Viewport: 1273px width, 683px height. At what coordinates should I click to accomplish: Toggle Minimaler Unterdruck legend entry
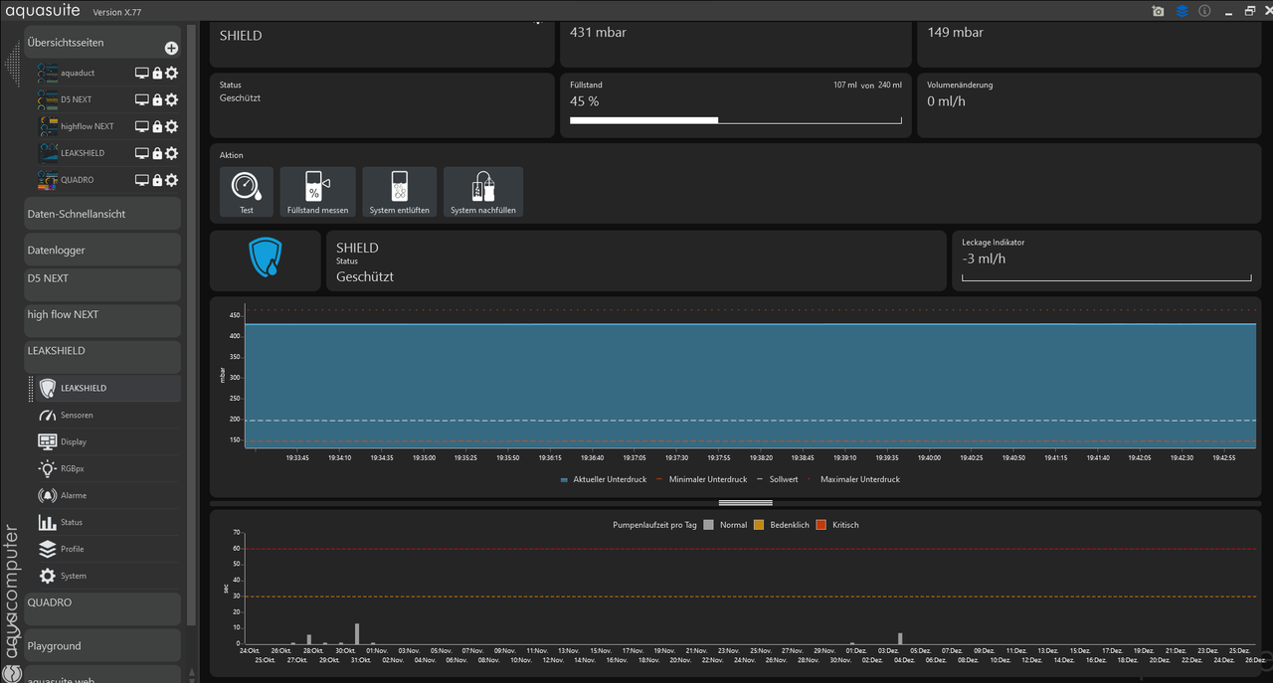[702, 479]
